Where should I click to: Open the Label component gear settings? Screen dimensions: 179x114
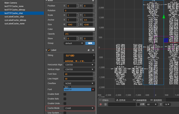tap(93, 50)
